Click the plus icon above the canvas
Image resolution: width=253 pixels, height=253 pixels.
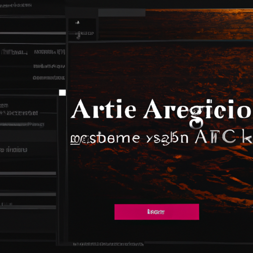tap(78, 23)
